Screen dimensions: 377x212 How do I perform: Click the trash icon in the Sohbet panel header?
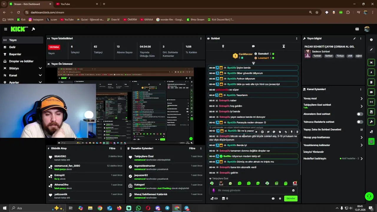pyautogui.click(x=223, y=46)
